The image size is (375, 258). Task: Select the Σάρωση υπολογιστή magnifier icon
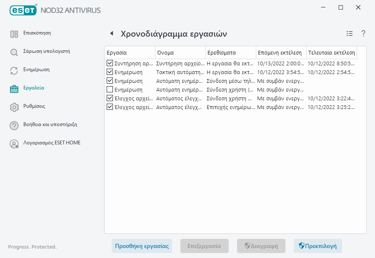[14, 51]
